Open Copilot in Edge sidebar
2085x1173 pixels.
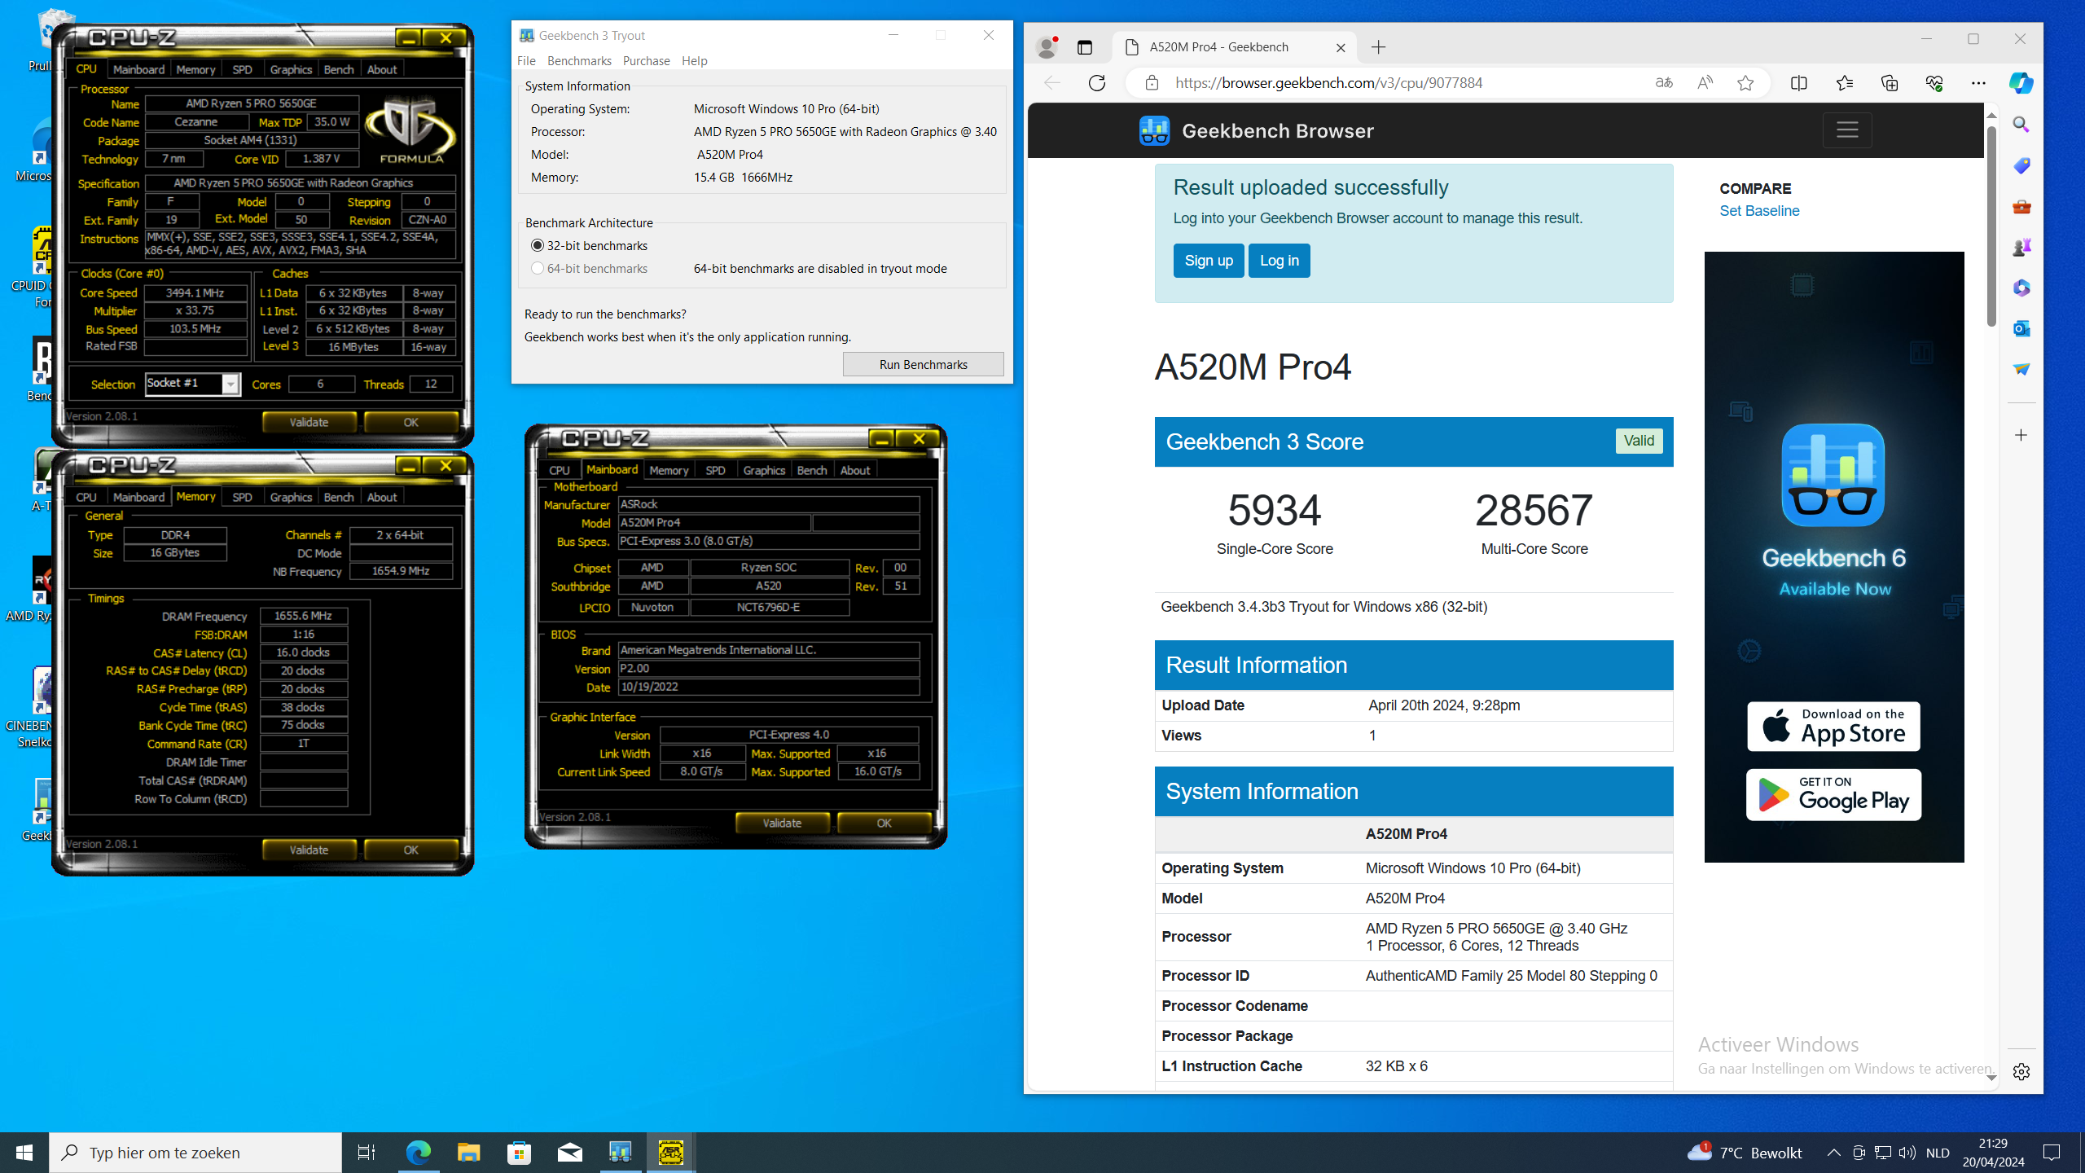point(2021,83)
